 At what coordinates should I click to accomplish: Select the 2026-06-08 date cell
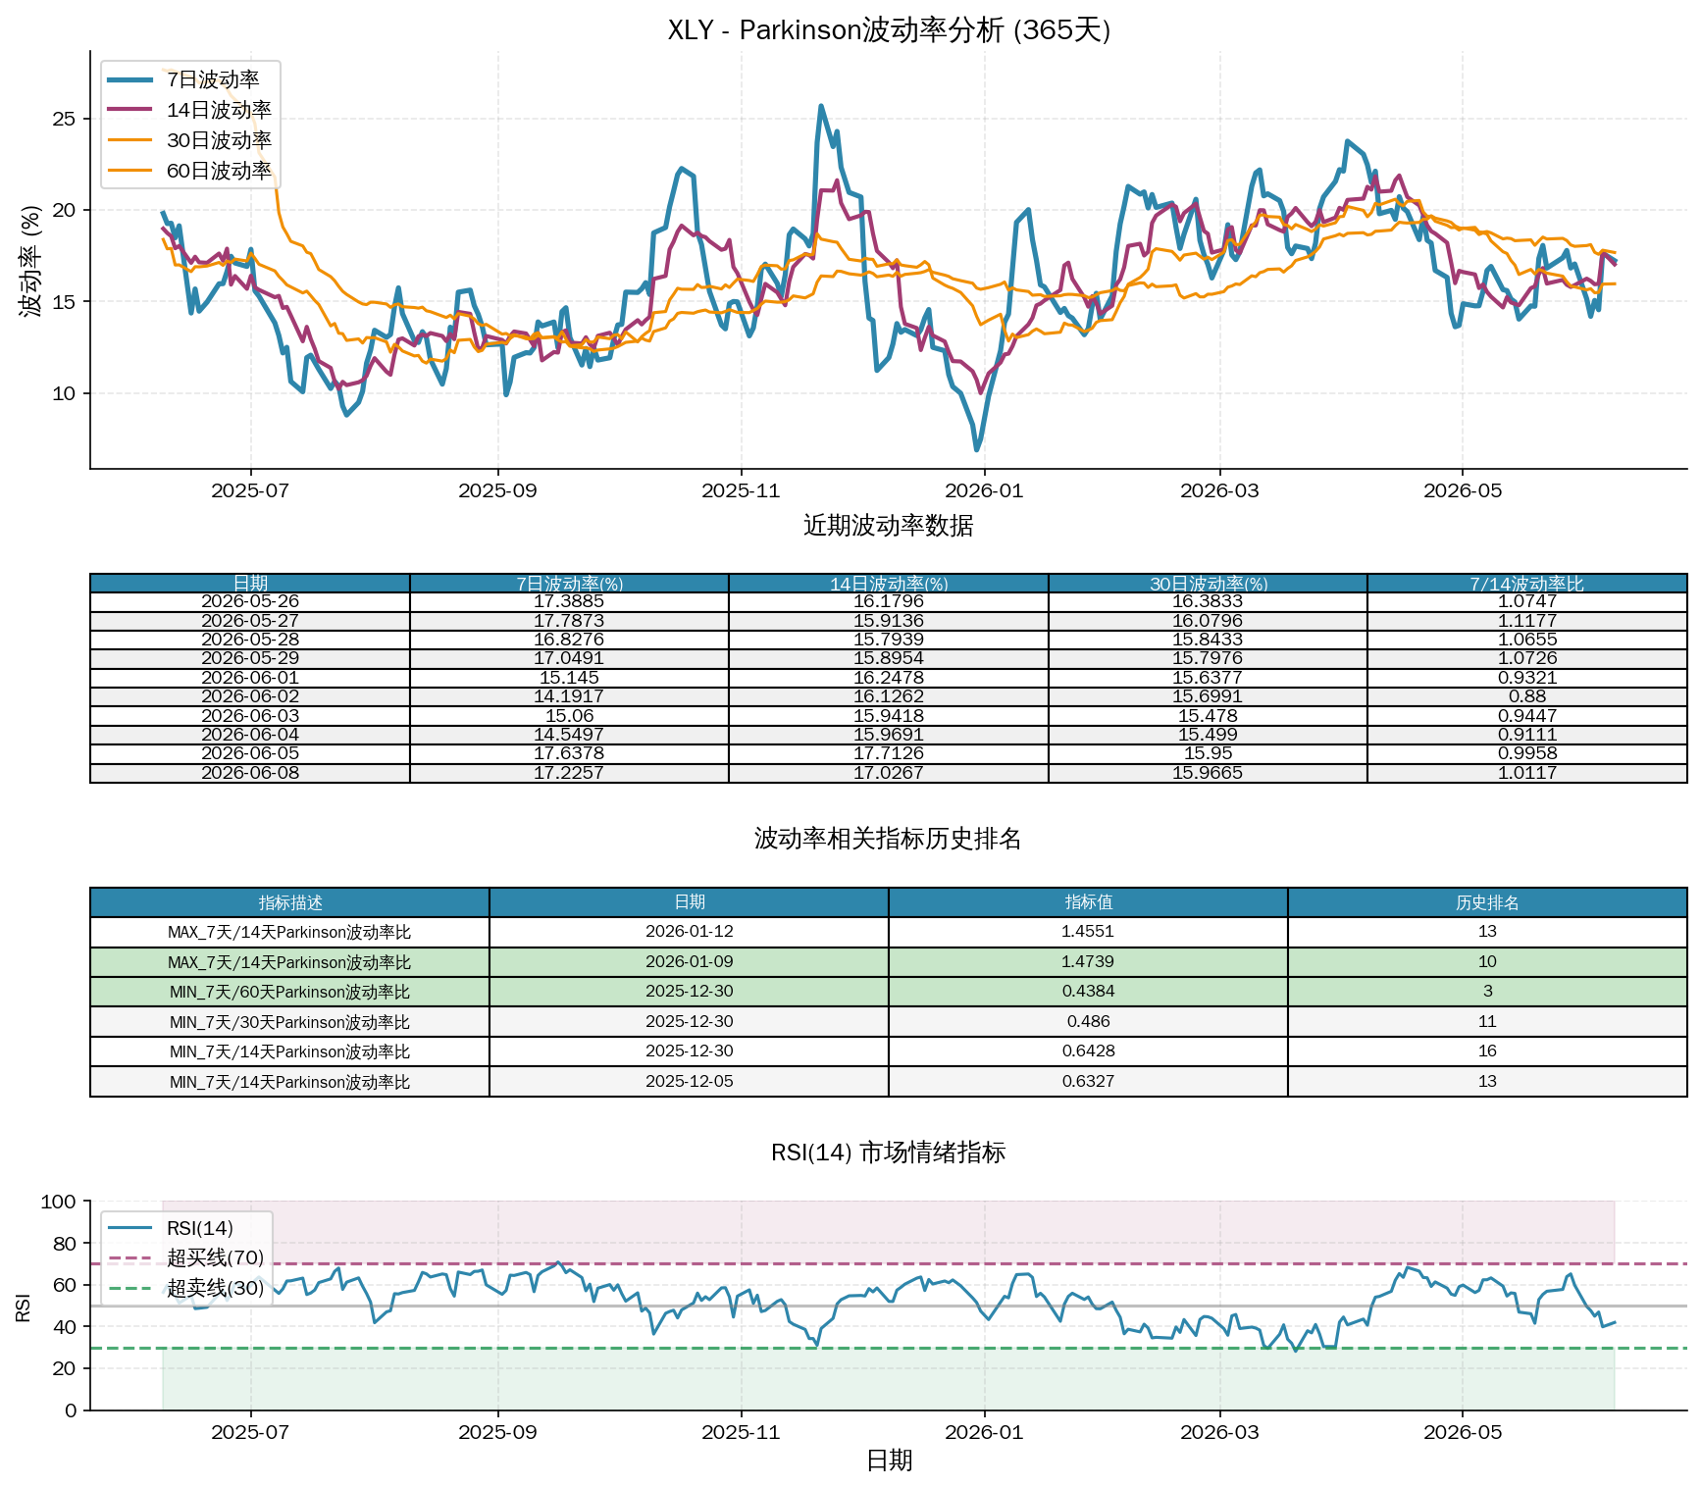(250, 773)
